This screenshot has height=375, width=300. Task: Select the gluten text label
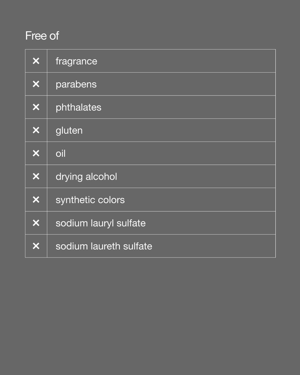69,130
